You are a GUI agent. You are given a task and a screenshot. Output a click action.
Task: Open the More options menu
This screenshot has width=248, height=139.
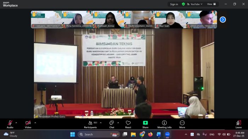point(182,125)
